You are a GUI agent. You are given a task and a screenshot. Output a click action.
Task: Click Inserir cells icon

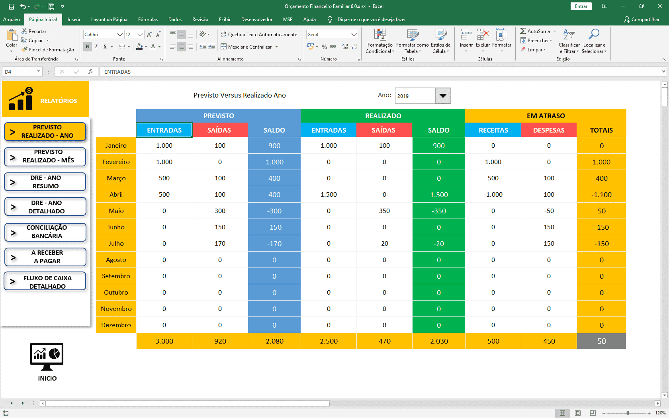click(466, 35)
